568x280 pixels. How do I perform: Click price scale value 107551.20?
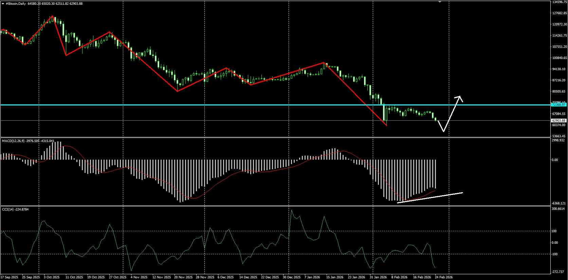click(x=560, y=47)
